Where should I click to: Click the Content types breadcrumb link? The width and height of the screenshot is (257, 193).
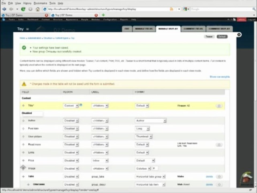click(62, 38)
